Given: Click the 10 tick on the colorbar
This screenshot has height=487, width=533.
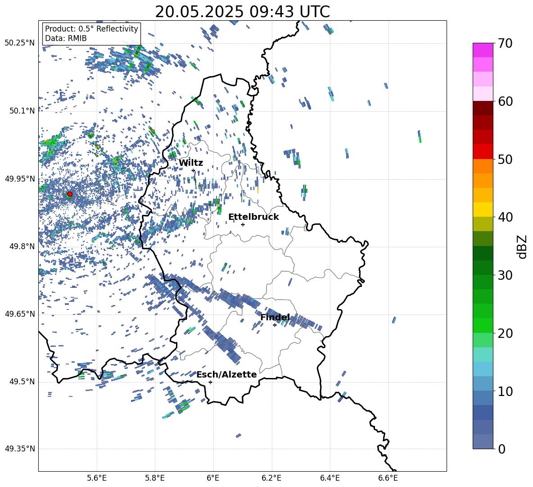Looking at the screenshot, I should point(505,391).
